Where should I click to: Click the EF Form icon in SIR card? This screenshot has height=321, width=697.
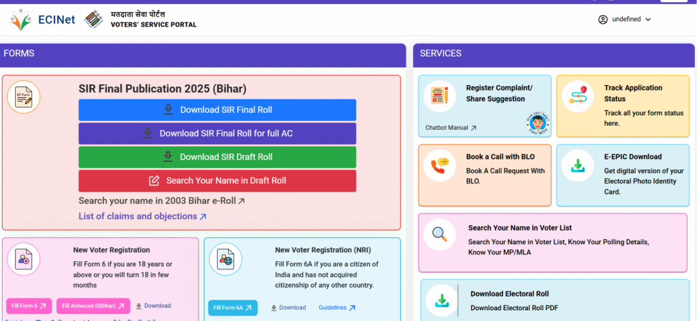(x=24, y=97)
